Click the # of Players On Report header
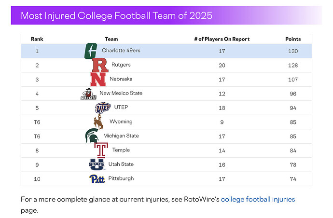Viewport: 333px width, 218px height. [222, 39]
